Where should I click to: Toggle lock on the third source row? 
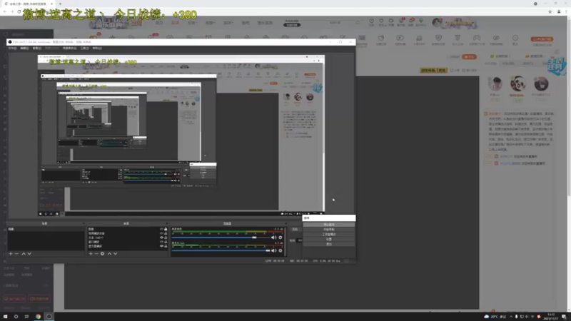166,238
